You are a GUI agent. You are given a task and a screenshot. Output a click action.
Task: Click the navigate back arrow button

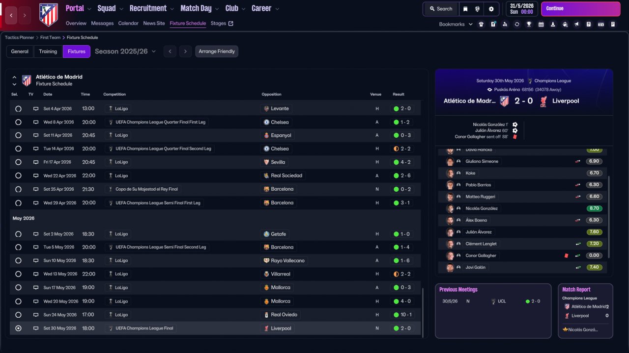(11, 15)
